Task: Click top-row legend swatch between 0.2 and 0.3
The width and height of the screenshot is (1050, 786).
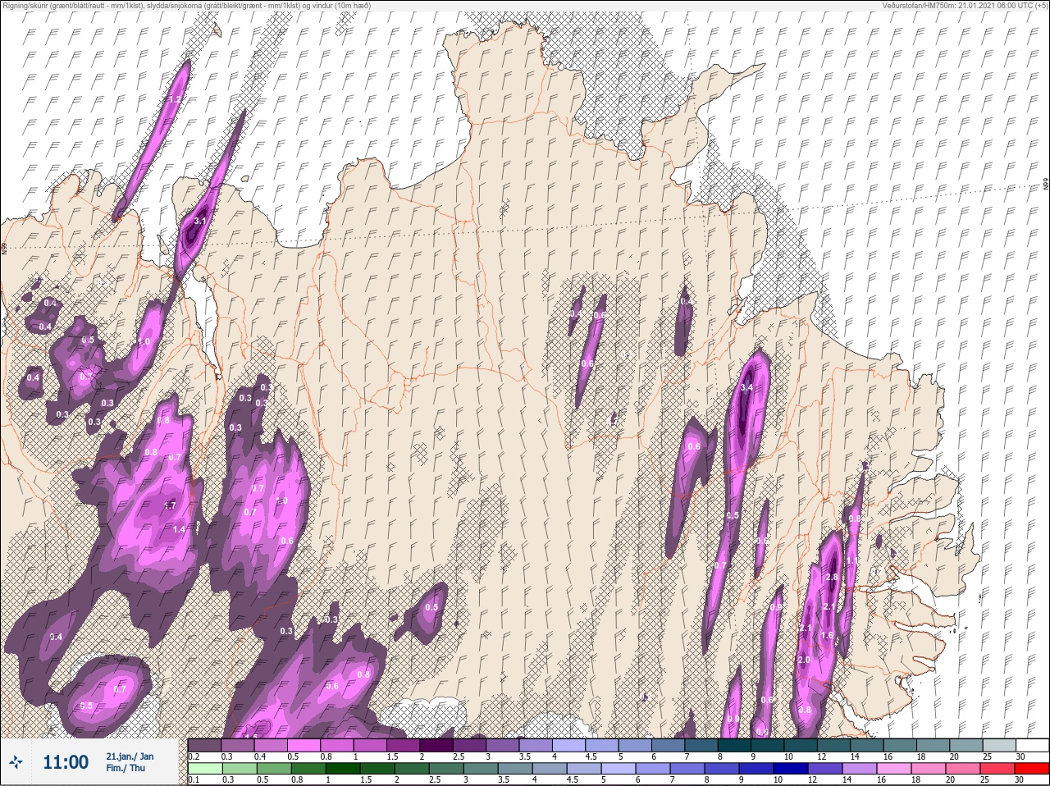Action: click(x=205, y=745)
